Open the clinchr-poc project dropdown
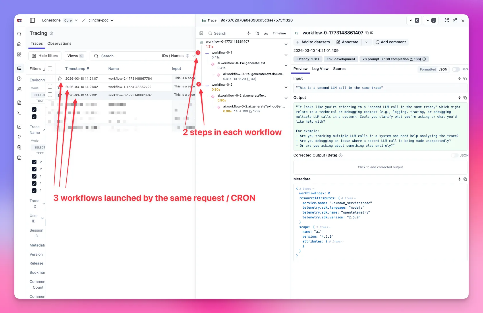This screenshot has width=483, height=313. [x=101, y=20]
